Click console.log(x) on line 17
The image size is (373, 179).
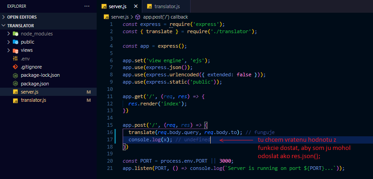(x=149, y=139)
